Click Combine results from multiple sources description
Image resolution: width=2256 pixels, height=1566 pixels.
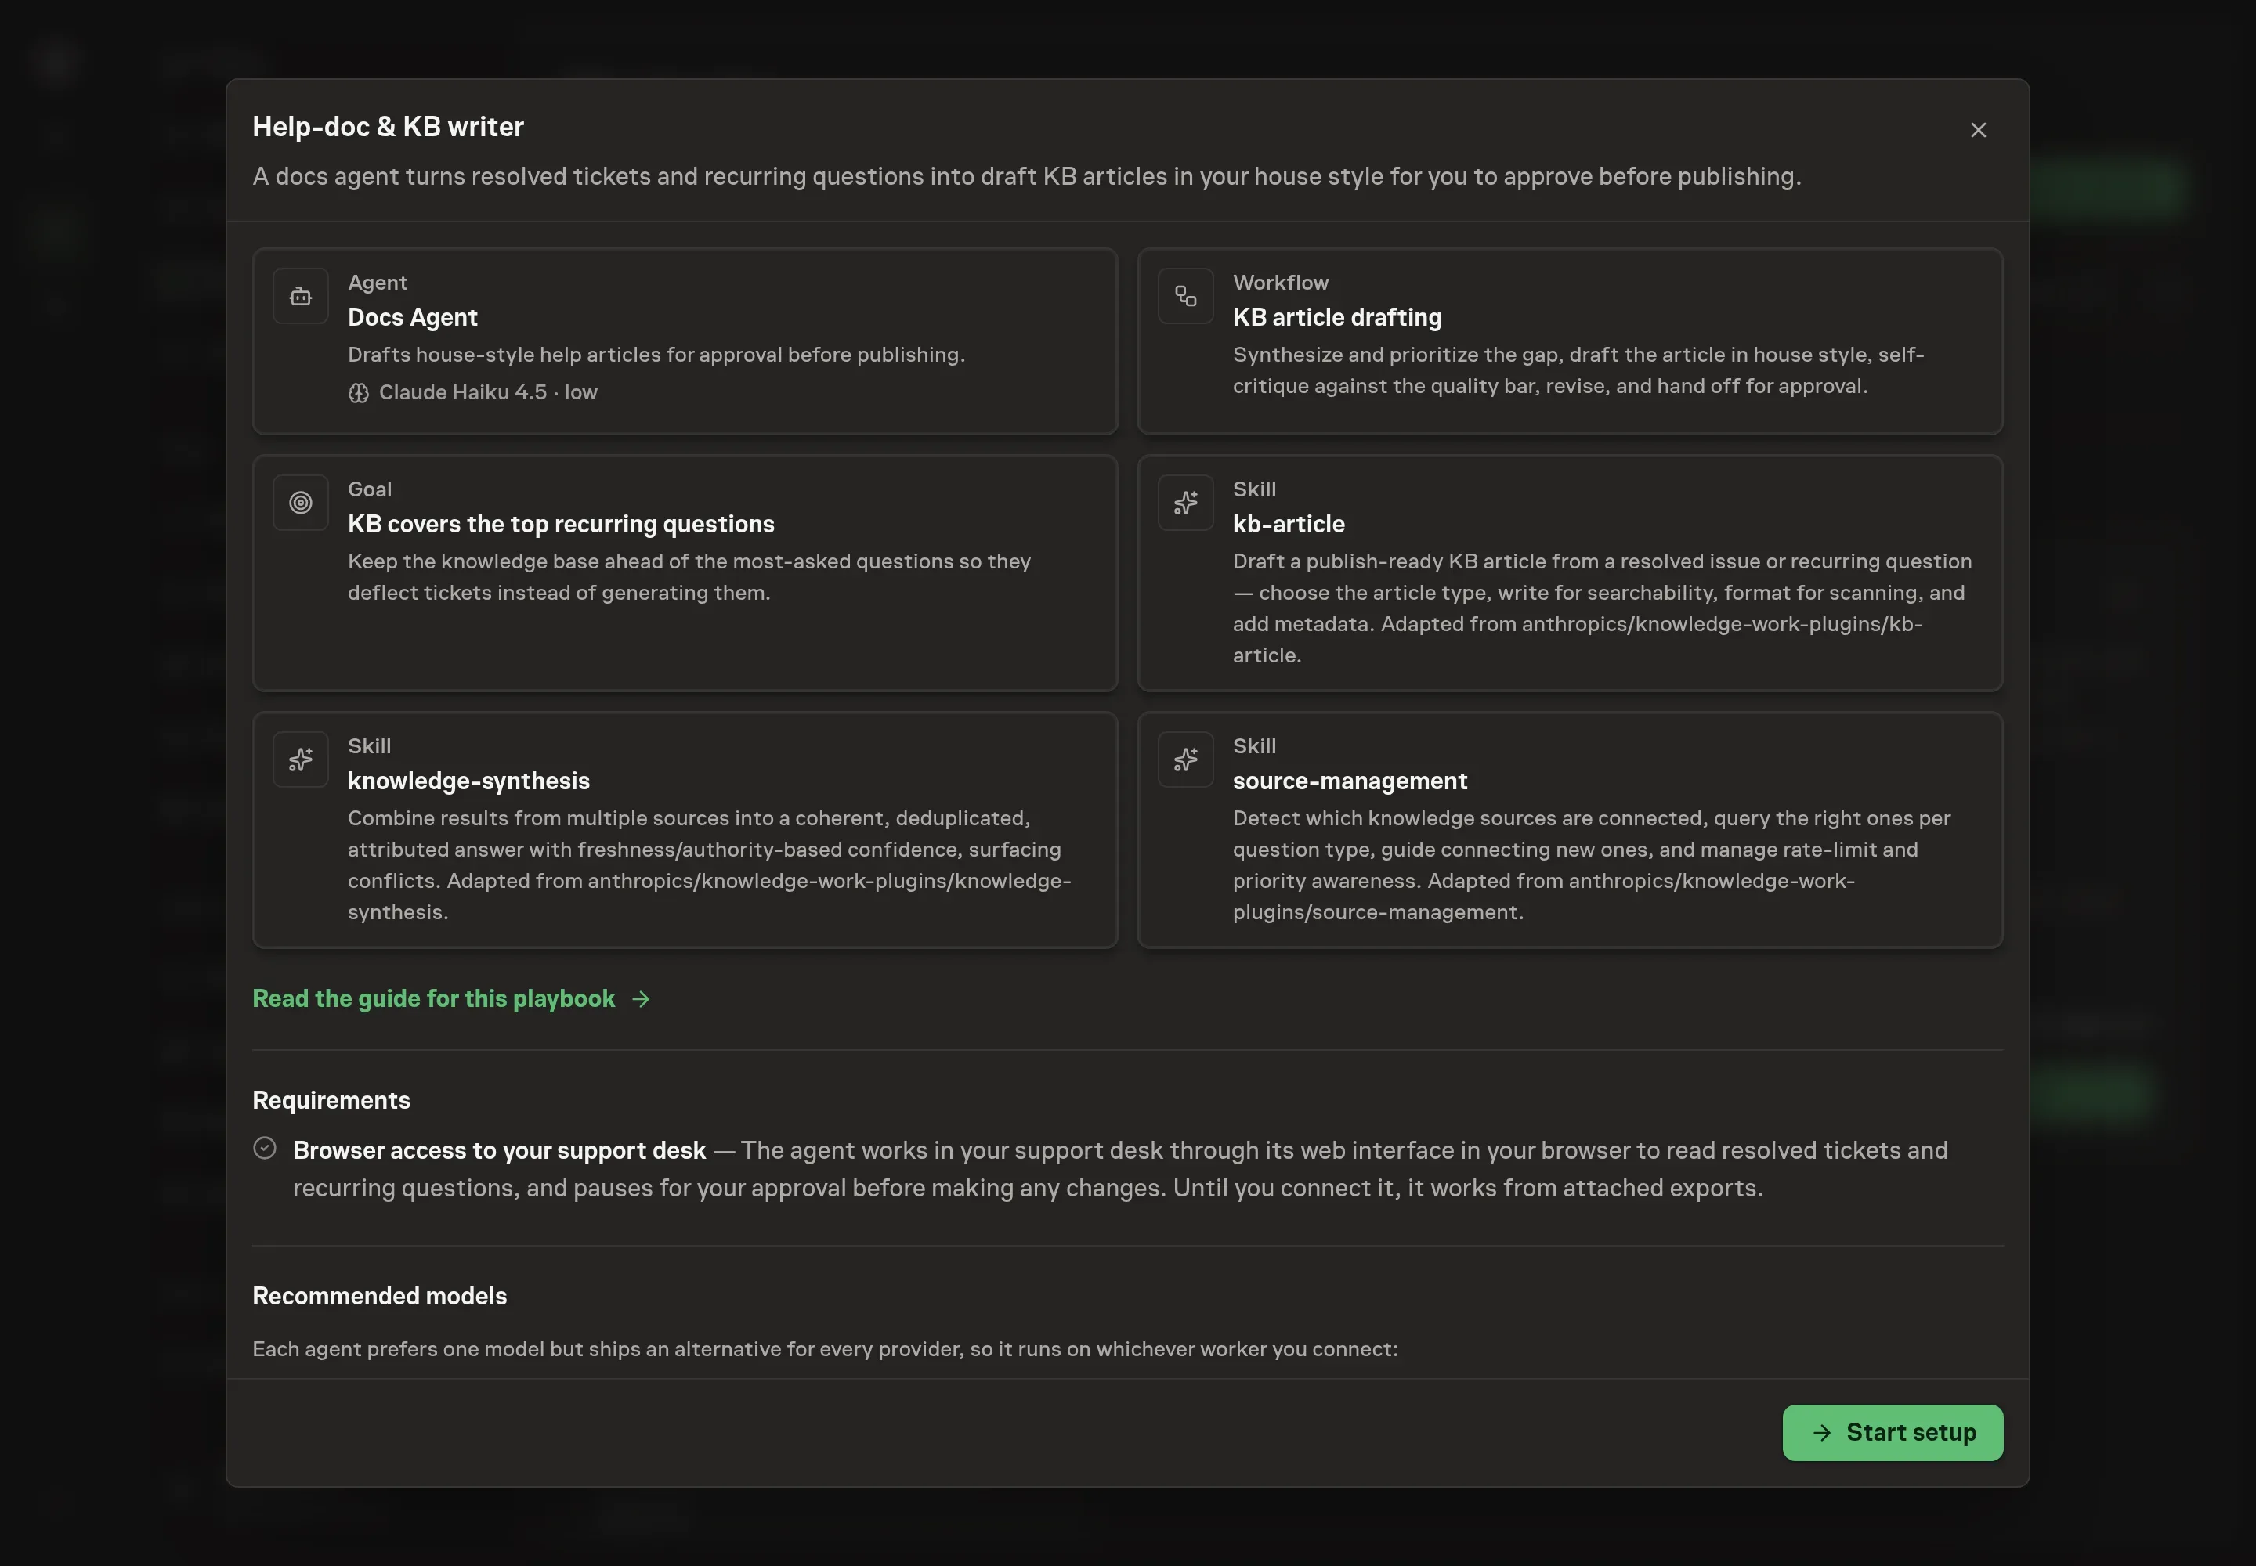(709, 864)
